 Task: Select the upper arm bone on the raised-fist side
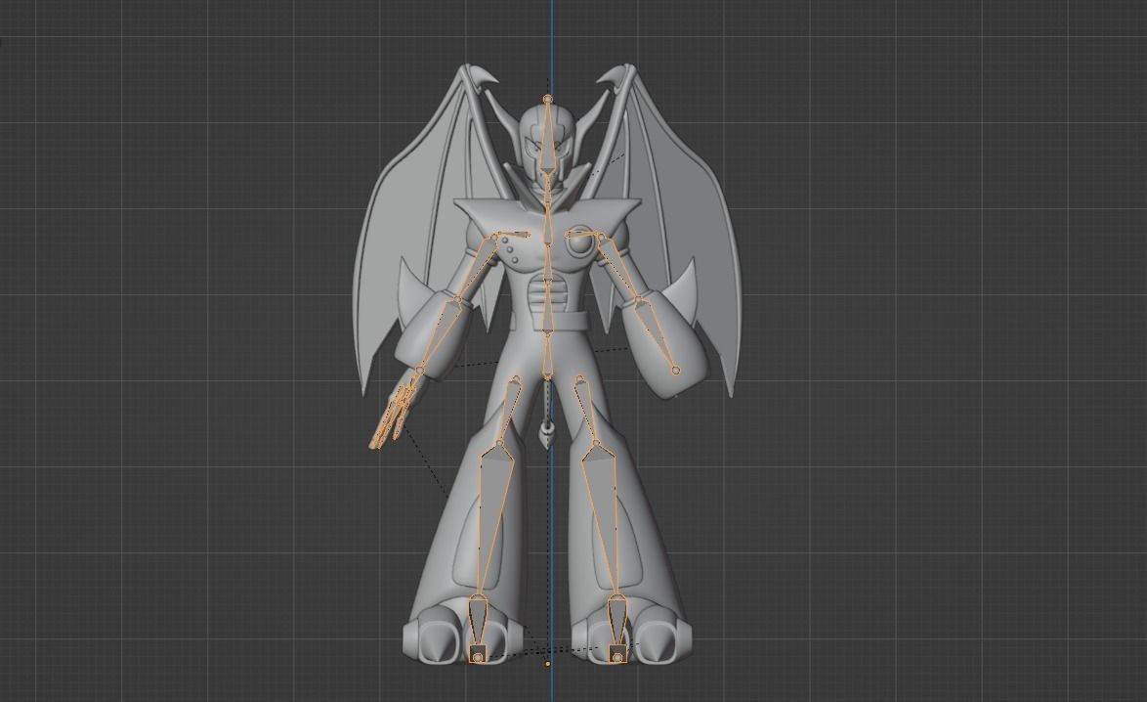pos(618,267)
